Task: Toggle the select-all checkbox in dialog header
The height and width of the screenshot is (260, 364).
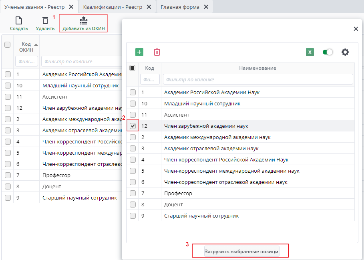Action: pyautogui.click(x=133, y=68)
